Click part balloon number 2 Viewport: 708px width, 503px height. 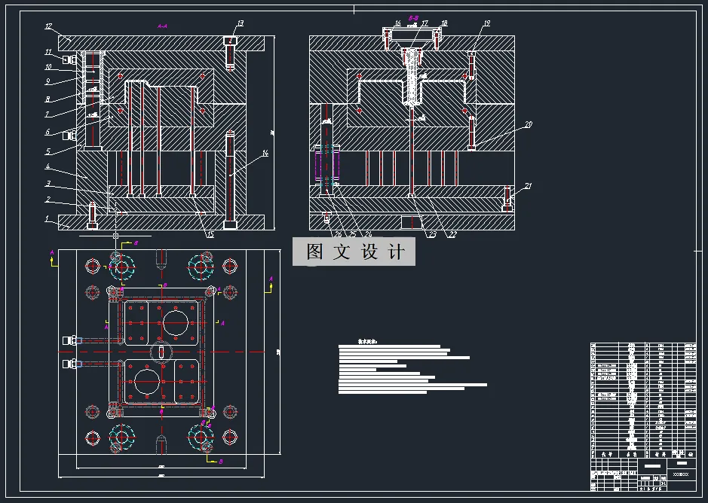(x=48, y=200)
